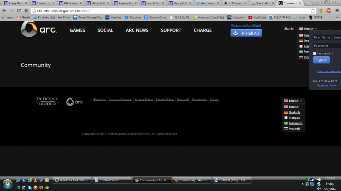Open the GAMES menu
Image resolution: width=341 pixels, height=191 pixels.
(x=77, y=30)
